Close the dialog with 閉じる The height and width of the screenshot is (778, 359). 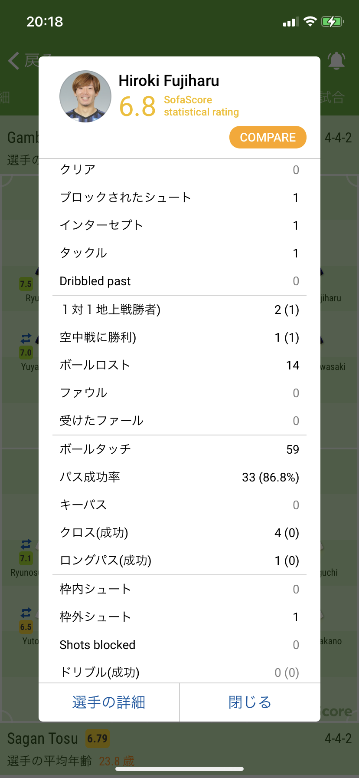tap(250, 702)
